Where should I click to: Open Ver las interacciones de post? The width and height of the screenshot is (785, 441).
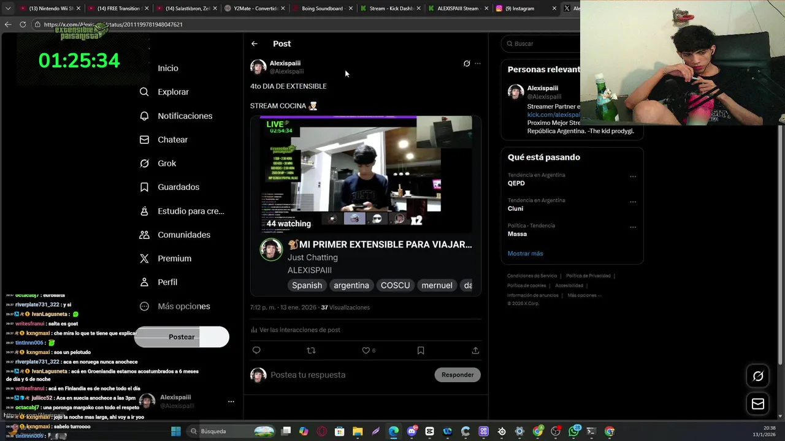click(295, 330)
